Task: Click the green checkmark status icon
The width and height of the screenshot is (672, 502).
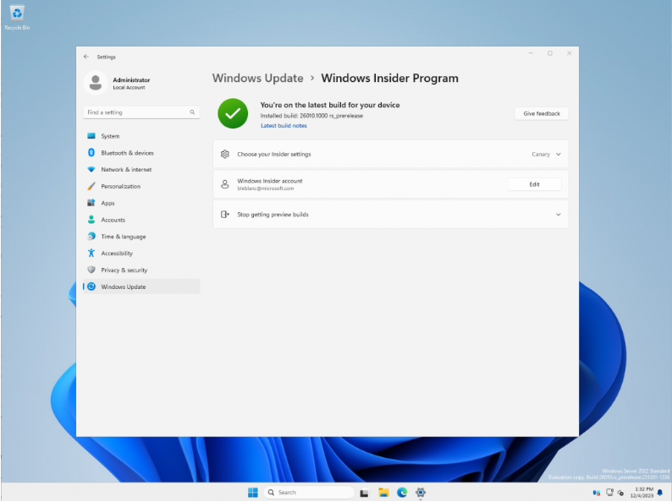Action: 233,113
